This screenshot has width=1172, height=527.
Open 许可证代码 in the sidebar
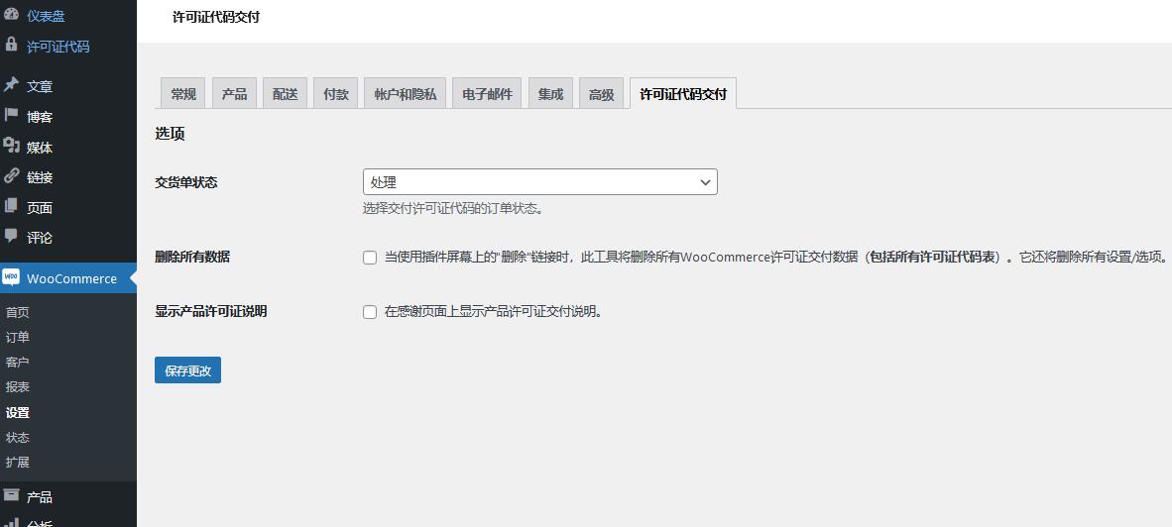point(59,47)
